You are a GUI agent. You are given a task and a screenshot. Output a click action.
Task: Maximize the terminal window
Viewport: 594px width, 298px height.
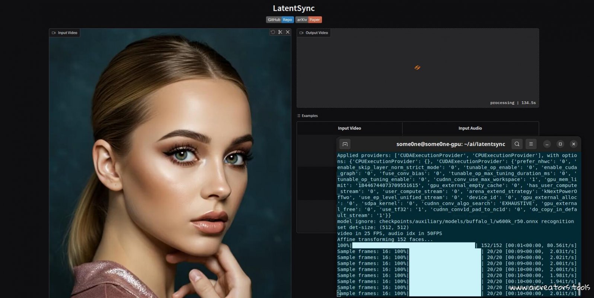pyautogui.click(x=560, y=144)
